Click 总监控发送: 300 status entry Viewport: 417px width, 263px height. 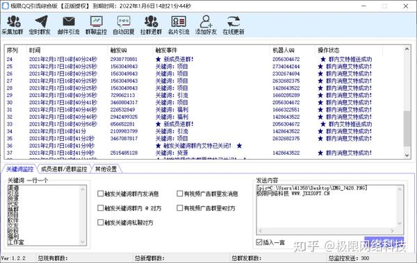coord(348,258)
